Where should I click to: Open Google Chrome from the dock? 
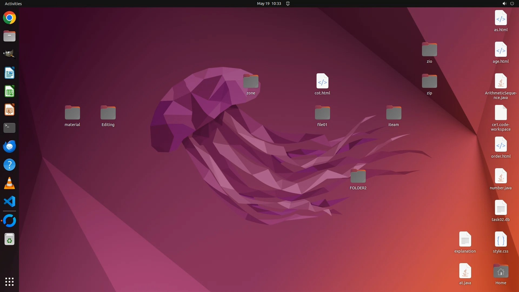click(x=9, y=18)
